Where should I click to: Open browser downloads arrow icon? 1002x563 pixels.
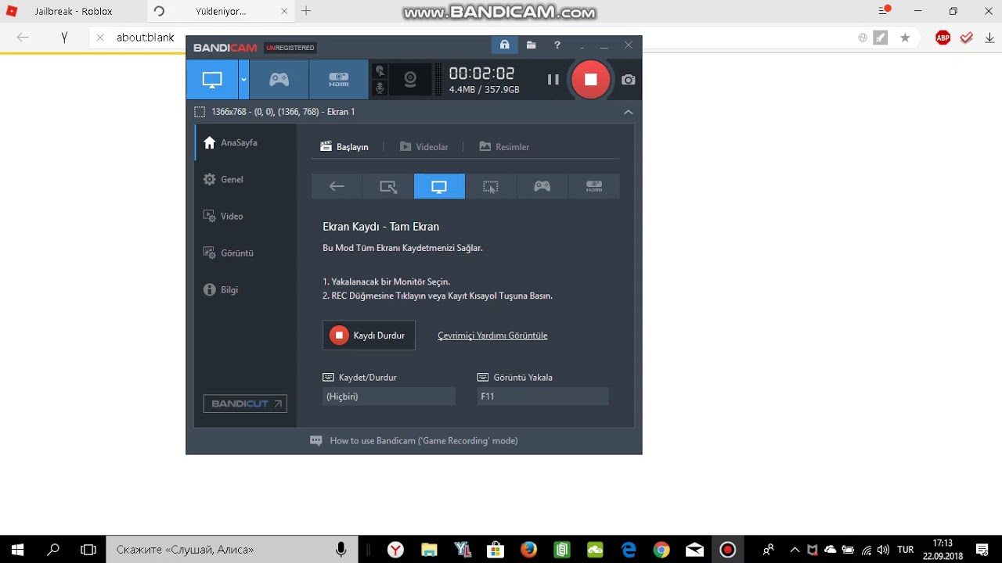click(x=989, y=38)
